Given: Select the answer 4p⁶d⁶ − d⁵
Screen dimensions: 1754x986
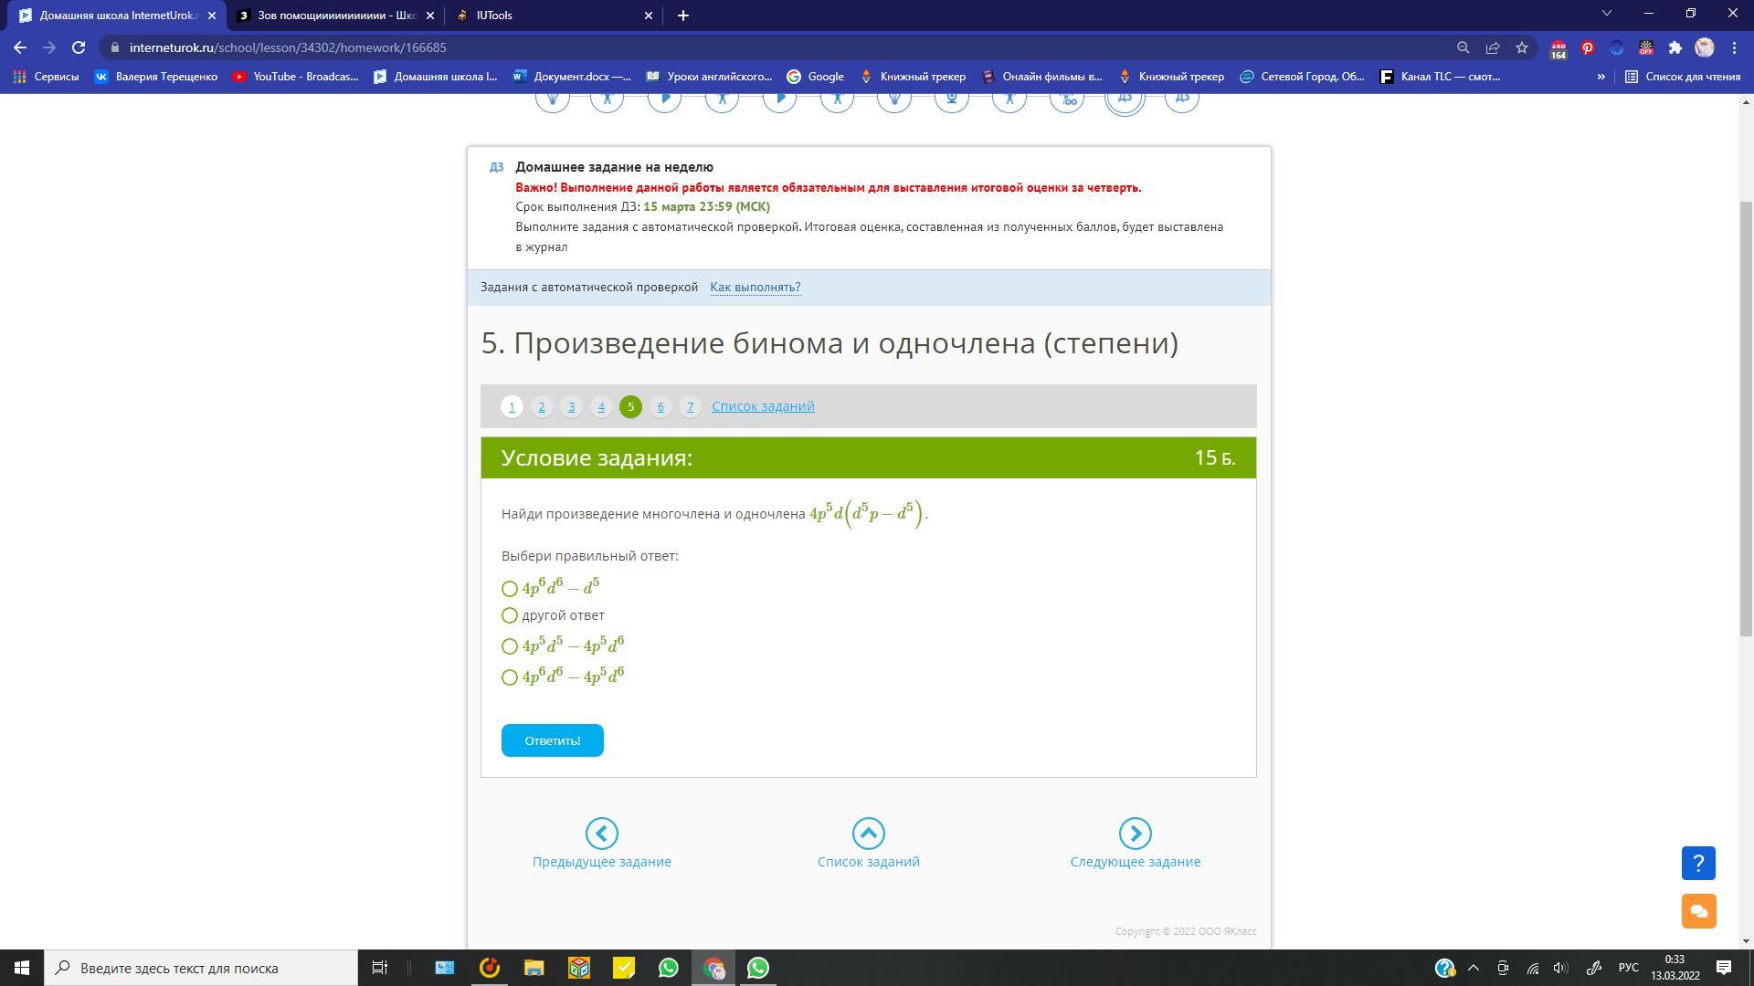Looking at the screenshot, I should pyautogui.click(x=510, y=589).
